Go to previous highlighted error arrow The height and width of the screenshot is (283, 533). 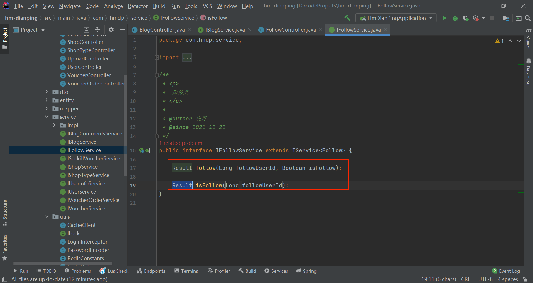(510, 41)
